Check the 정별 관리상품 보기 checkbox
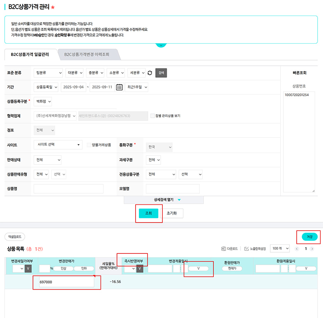The height and width of the screenshot is (318, 323). [153, 116]
